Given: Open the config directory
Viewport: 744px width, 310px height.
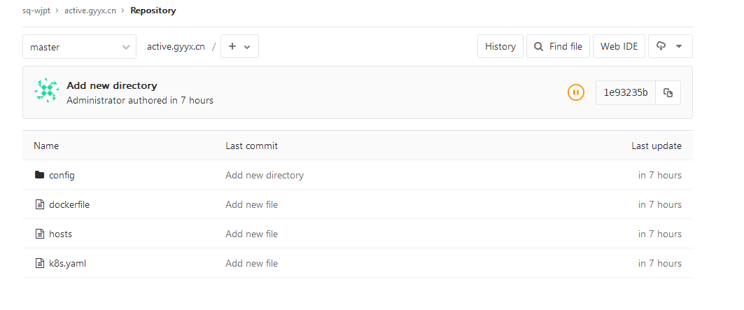Looking at the screenshot, I should pos(62,175).
